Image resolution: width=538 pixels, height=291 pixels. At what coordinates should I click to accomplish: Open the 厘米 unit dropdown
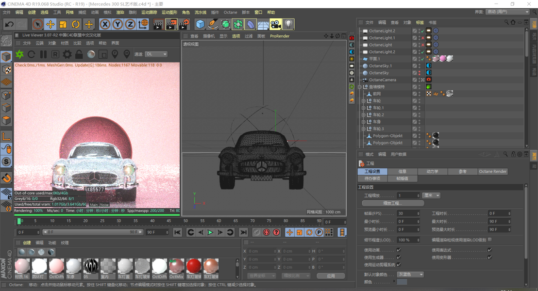pyautogui.click(x=431, y=195)
